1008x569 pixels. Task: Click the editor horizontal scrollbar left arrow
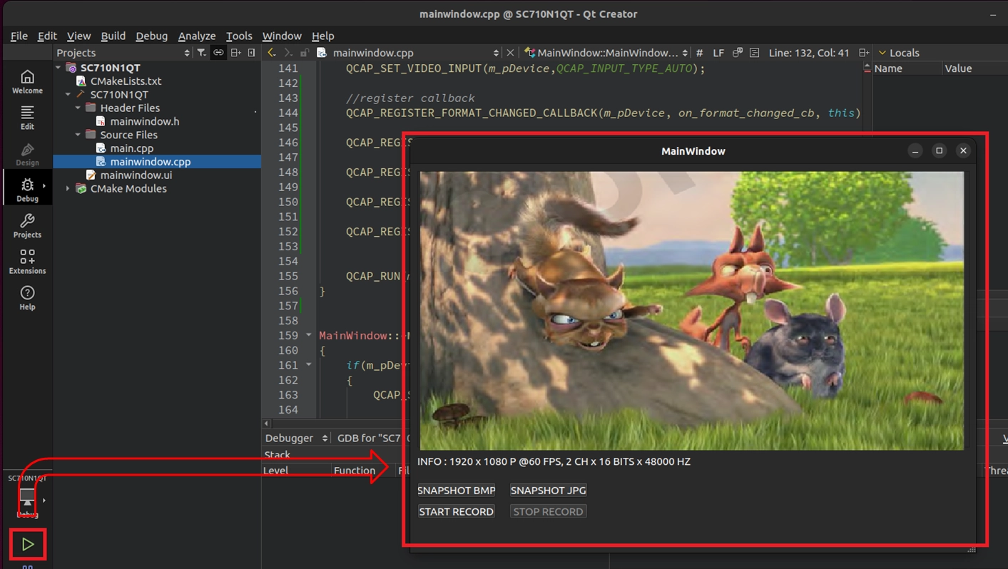[x=267, y=424]
